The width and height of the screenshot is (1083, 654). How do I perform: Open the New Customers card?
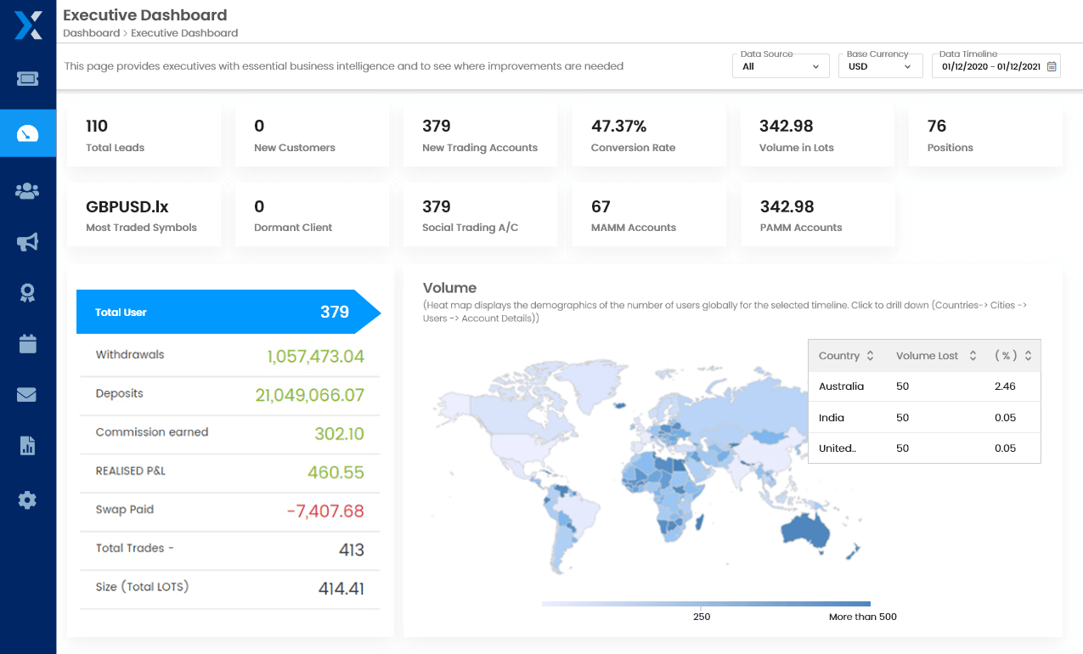click(x=312, y=136)
